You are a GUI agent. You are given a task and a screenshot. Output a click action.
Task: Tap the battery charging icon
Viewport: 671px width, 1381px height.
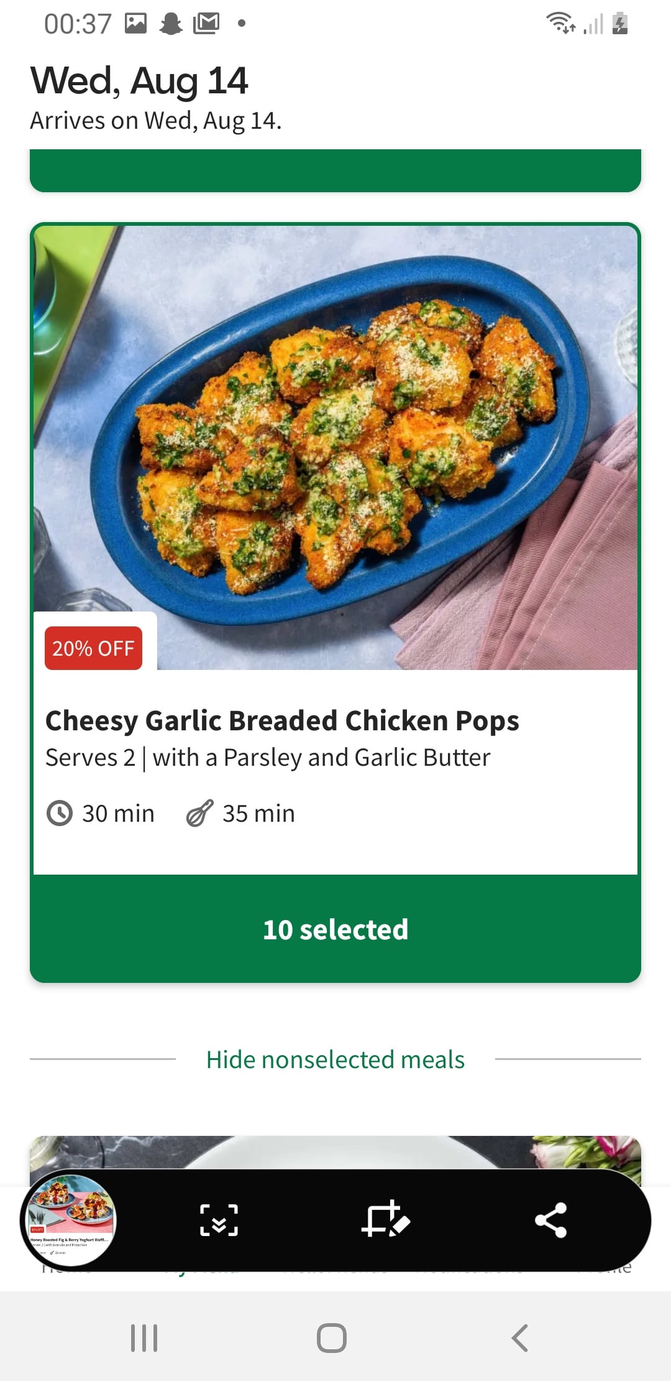(619, 24)
